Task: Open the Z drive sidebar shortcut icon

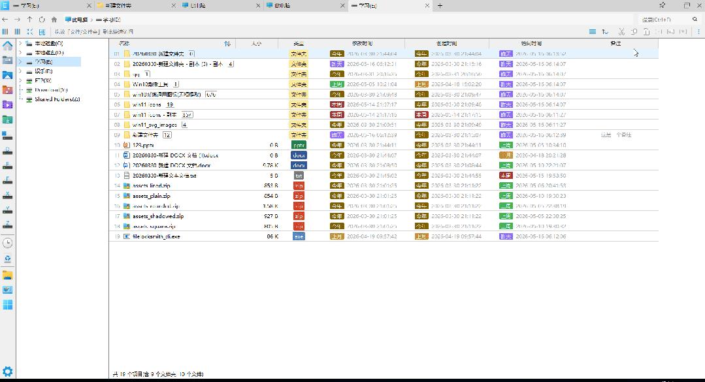Action: [x=8, y=224]
